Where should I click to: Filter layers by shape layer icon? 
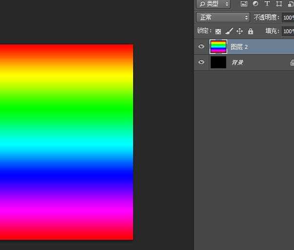point(279,4)
